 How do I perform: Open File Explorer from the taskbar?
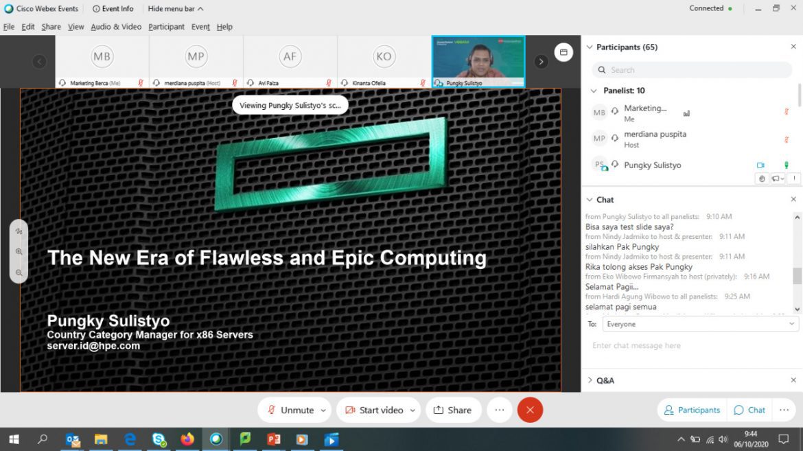coord(101,439)
